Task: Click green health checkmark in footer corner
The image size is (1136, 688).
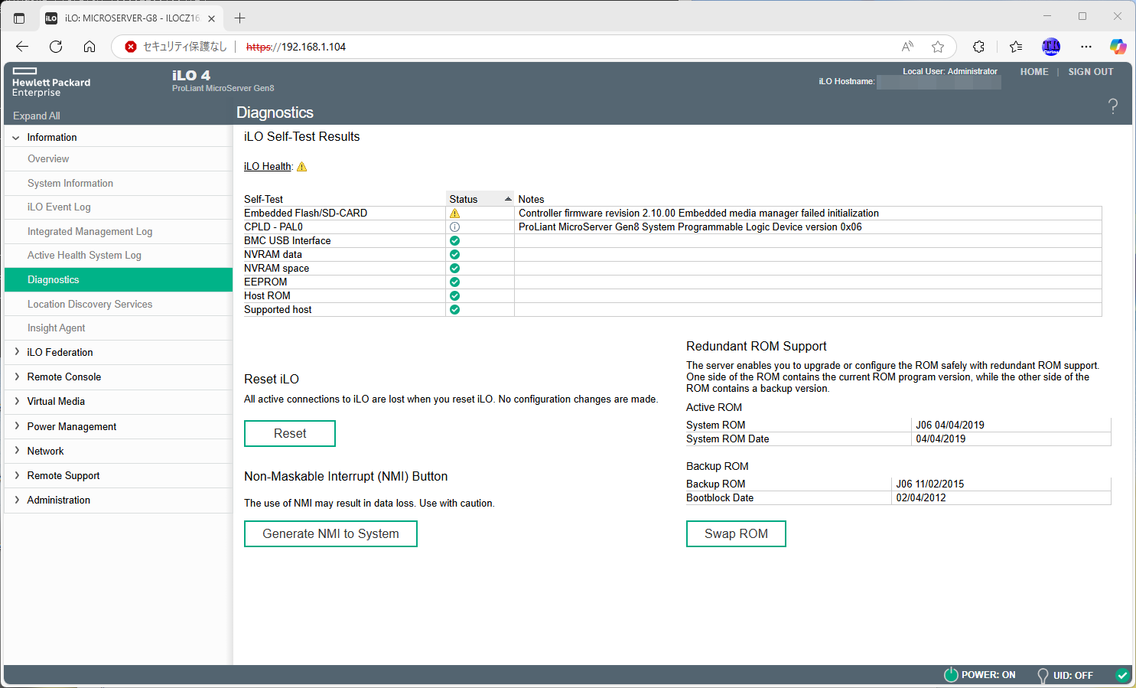Action: tap(1122, 675)
